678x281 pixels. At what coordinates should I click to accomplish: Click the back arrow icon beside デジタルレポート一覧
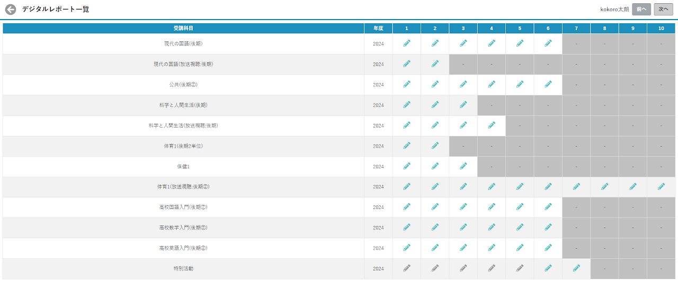[11, 10]
